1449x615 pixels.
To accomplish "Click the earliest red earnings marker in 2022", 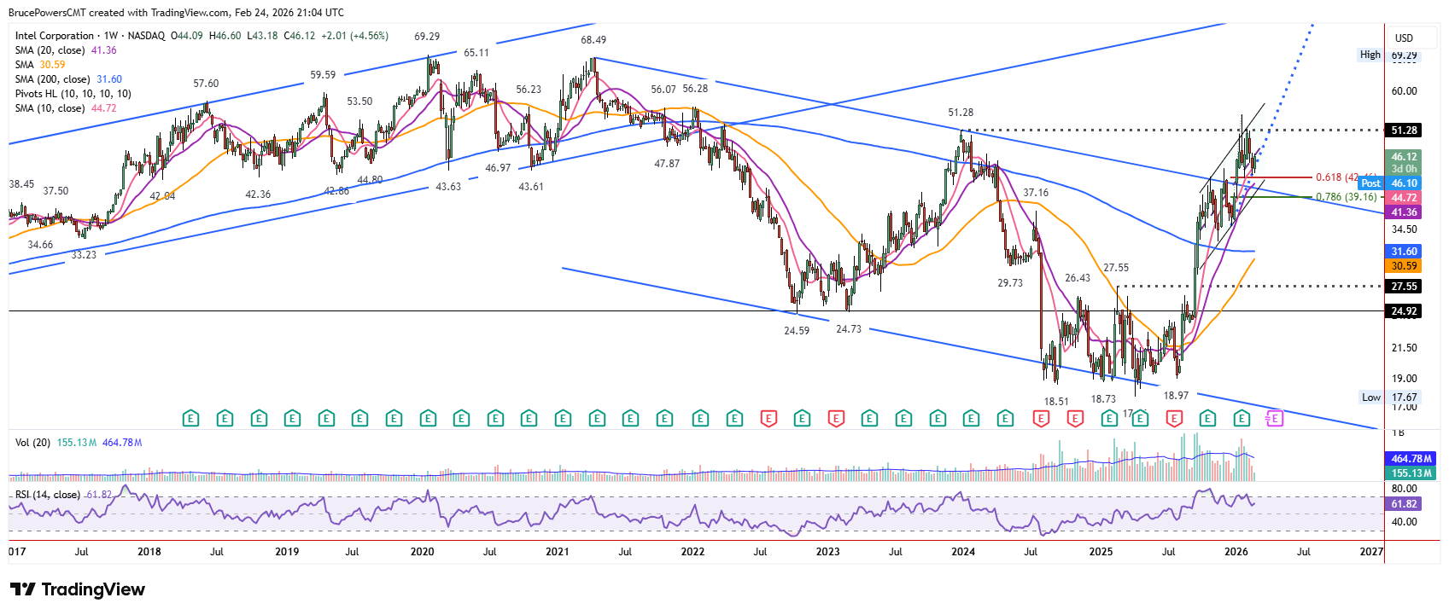I will click(x=768, y=419).
